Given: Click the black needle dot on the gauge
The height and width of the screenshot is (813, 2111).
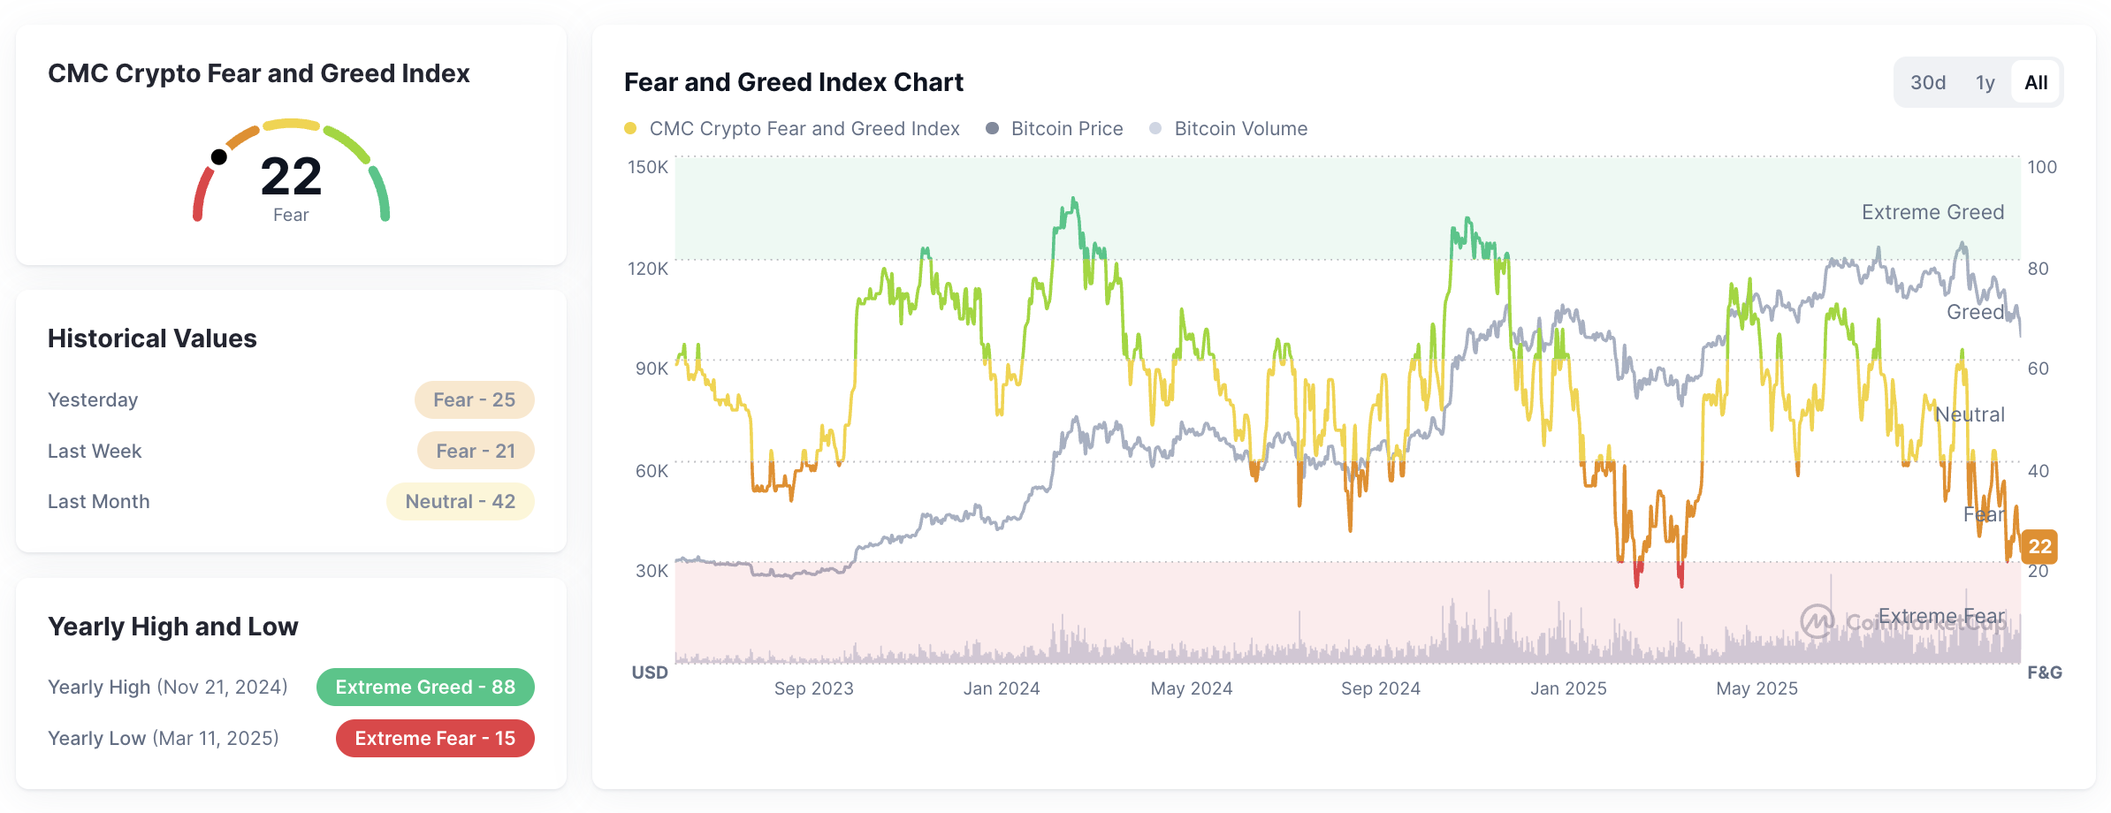Looking at the screenshot, I should point(218,156).
